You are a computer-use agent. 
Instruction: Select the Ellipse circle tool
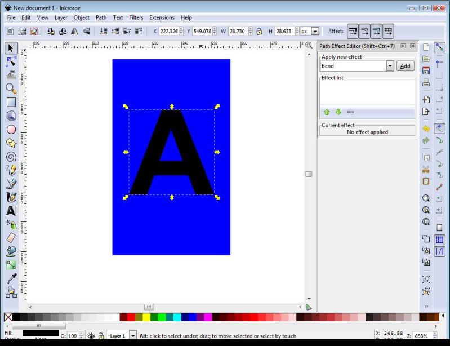(x=11, y=130)
